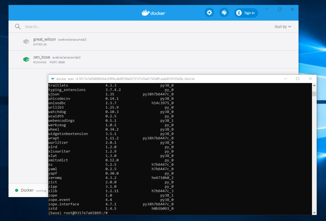Click the green Docker running status dot
The height and width of the screenshot is (221, 326).
pos(17,190)
